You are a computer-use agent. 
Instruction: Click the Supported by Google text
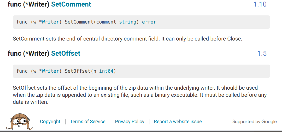coord(254,122)
